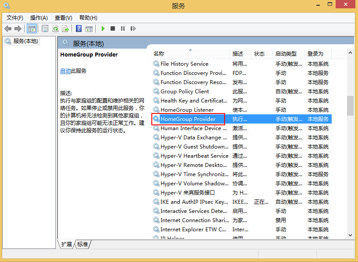Switch to the 扩展 tab
Image resolution: width=358 pixels, height=262 pixels.
coord(66,244)
